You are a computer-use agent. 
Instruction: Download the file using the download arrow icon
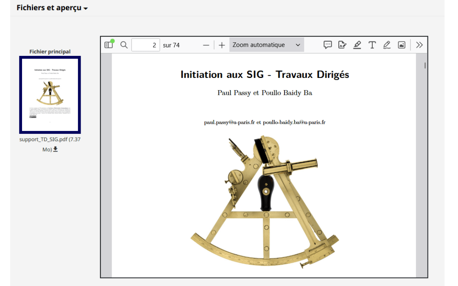pos(56,149)
